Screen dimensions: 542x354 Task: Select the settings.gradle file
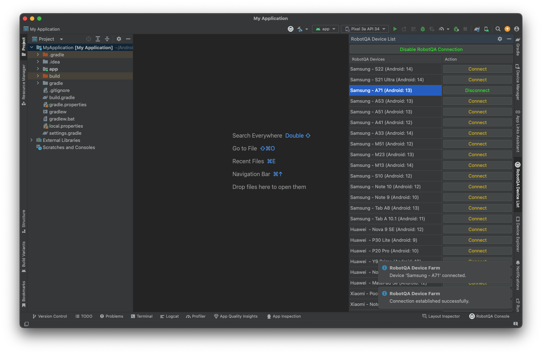[65, 133]
